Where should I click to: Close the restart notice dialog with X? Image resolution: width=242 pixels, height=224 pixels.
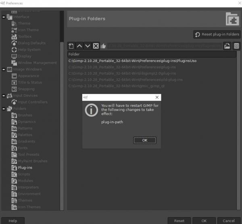click(x=157, y=97)
